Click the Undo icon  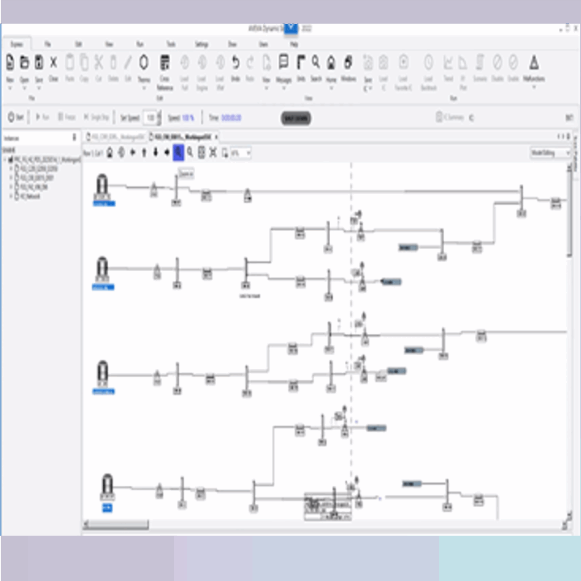tap(235, 63)
